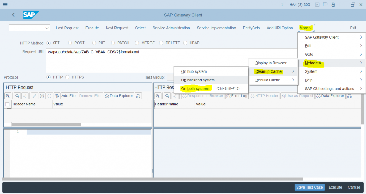The image size is (366, 194).
Task: Choose HTTP protocol radio button
Action: [49, 77]
